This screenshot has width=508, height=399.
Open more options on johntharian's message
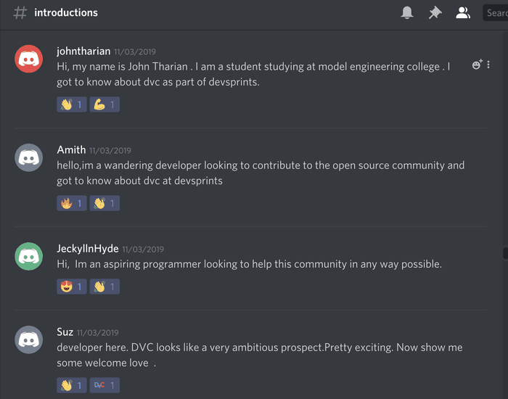488,65
